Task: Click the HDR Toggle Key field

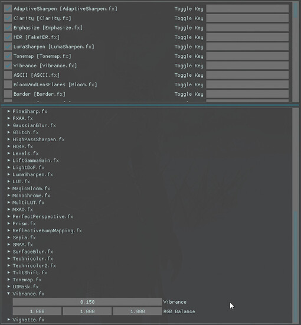Action: [x=247, y=37]
